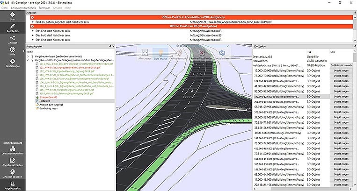
Task: Click Alles zeigen in 3D viewer toolbar
Action: (145, 55)
